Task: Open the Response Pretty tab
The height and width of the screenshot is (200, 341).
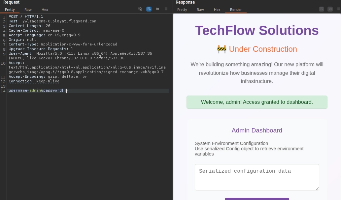Action: tap(182, 10)
